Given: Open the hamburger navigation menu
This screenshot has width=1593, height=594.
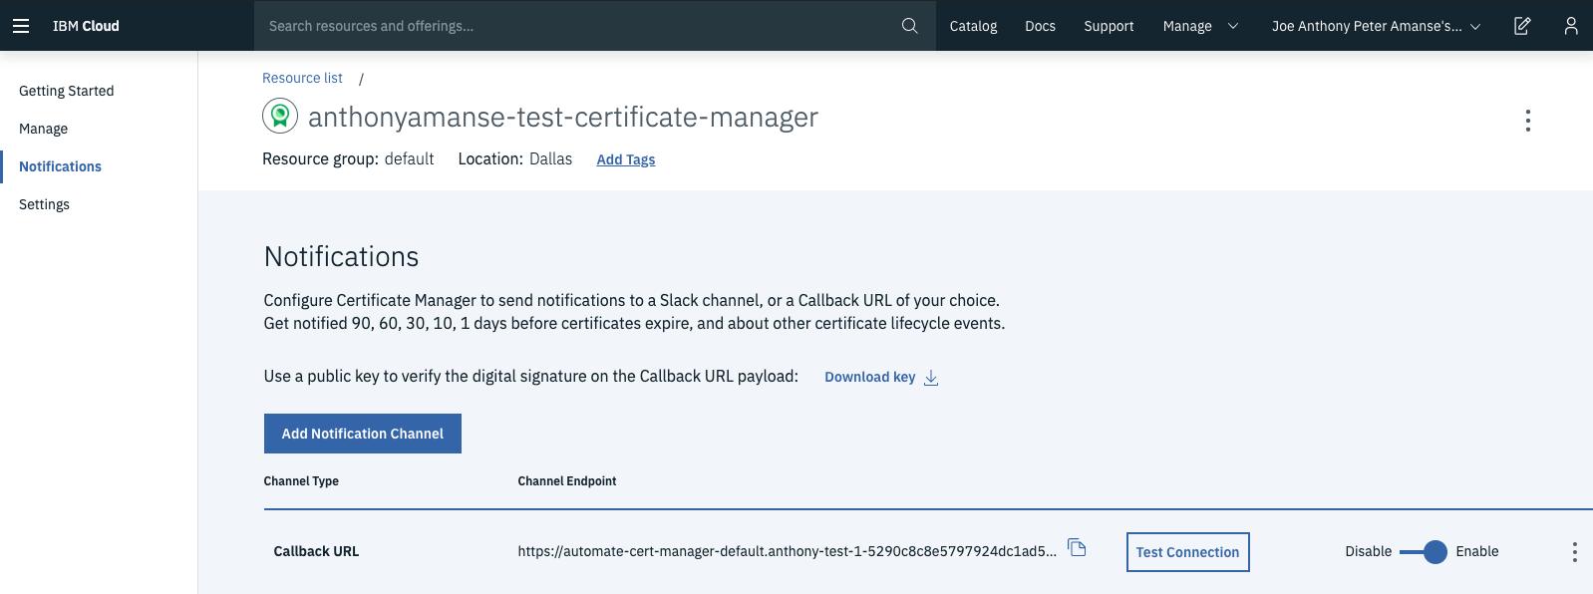Looking at the screenshot, I should [x=21, y=26].
